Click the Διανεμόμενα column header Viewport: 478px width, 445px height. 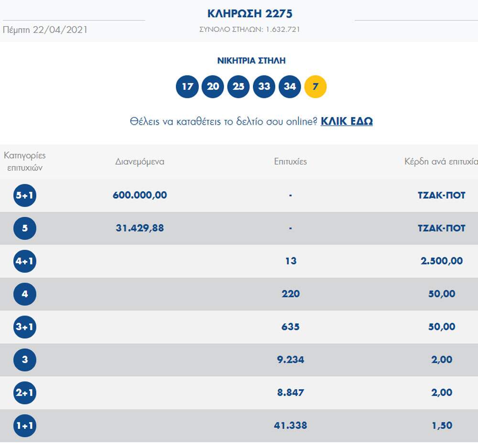(140, 162)
